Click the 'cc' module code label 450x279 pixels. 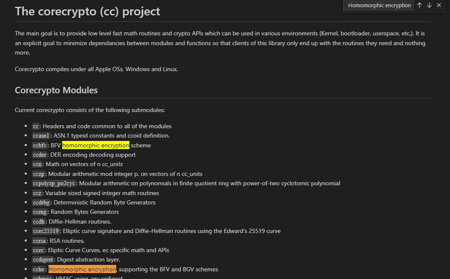pos(36,127)
